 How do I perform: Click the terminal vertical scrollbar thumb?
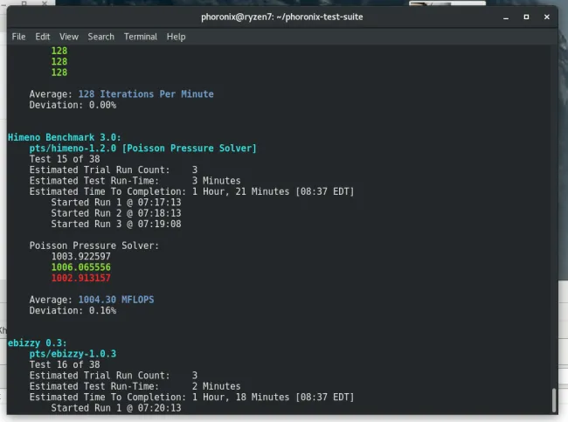554,399
